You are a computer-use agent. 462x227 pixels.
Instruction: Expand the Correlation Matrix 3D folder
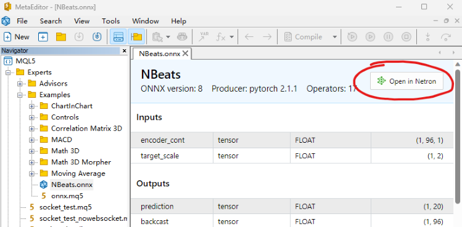point(31,129)
